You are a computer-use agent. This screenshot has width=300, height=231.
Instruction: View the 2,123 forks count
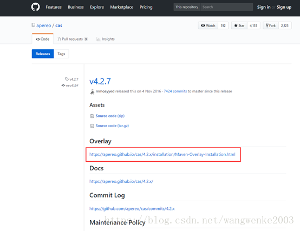(285, 25)
